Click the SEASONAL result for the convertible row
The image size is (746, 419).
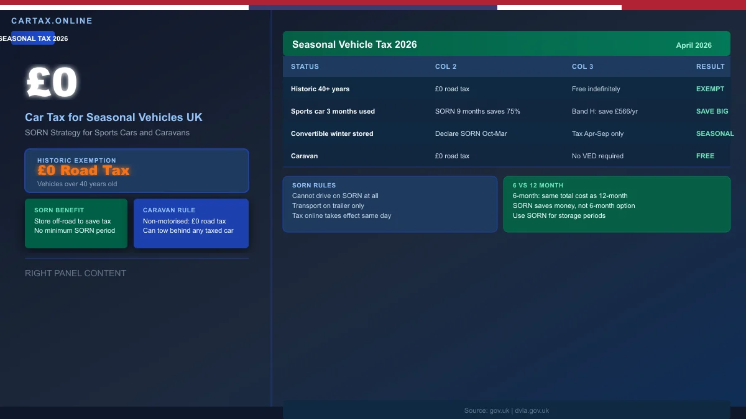pos(714,133)
